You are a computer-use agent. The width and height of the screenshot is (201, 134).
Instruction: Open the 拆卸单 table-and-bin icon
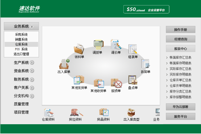point(146,64)
